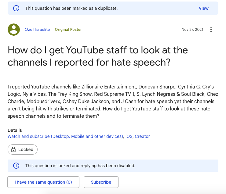Screen dimensions: 226x194
Task: Click the padlock icon in Locked badge
Action: pyautogui.click(x=13, y=149)
